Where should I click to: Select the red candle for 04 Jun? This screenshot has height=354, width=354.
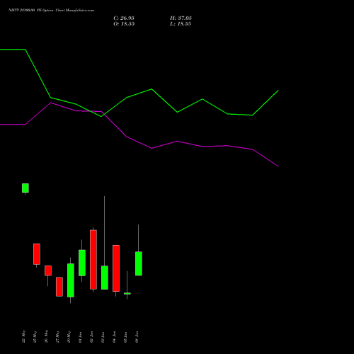tap(116, 268)
